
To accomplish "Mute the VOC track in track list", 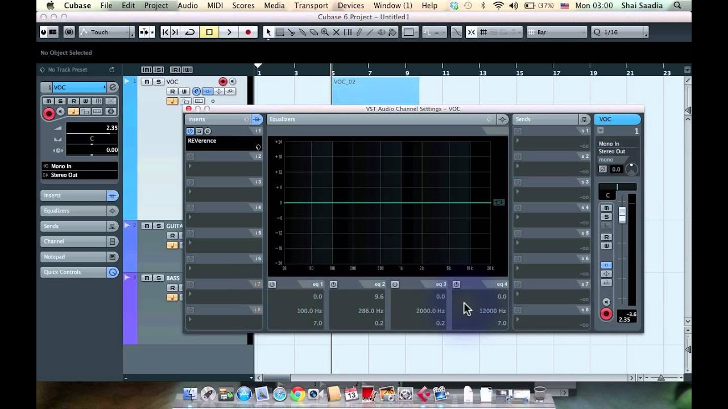I will [x=147, y=82].
